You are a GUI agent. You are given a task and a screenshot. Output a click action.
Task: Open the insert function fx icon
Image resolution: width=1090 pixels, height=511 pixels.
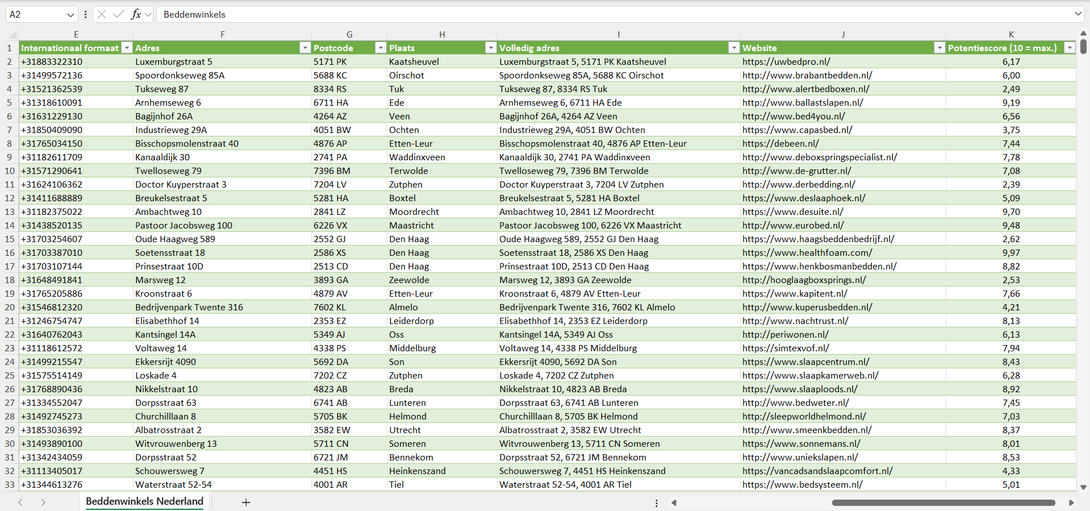click(x=136, y=14)
